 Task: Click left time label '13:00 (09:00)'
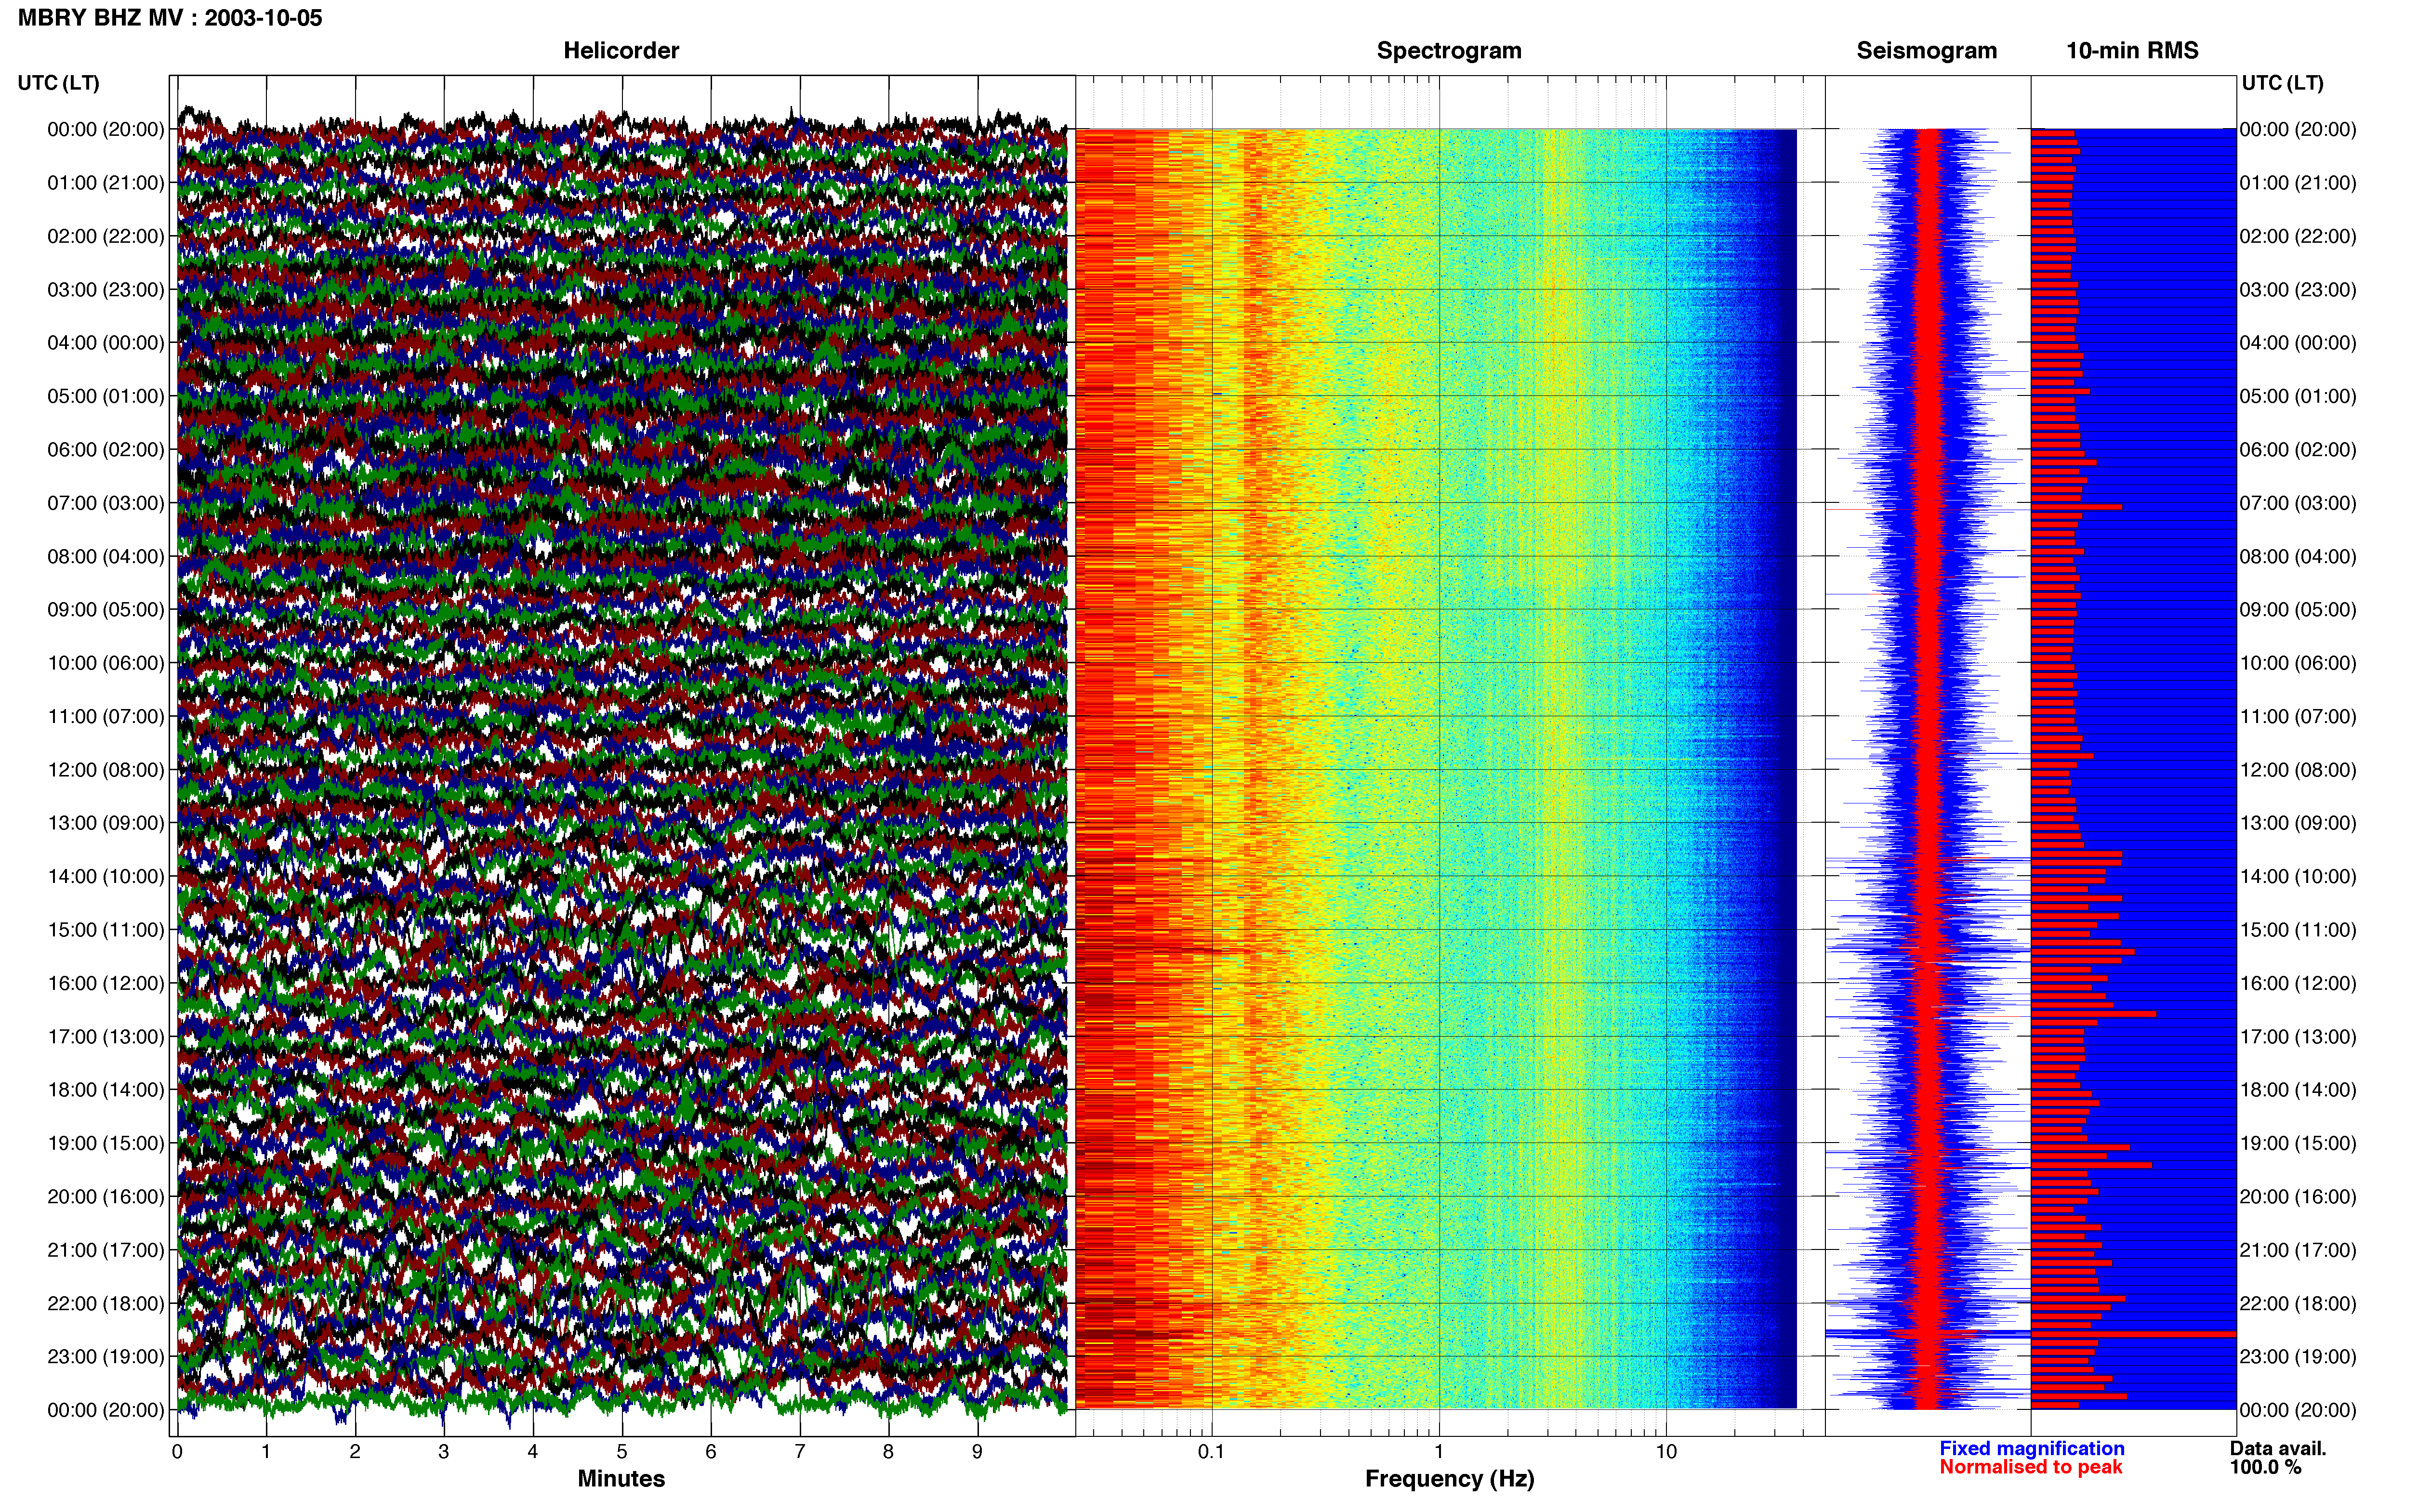click(106, 823)
